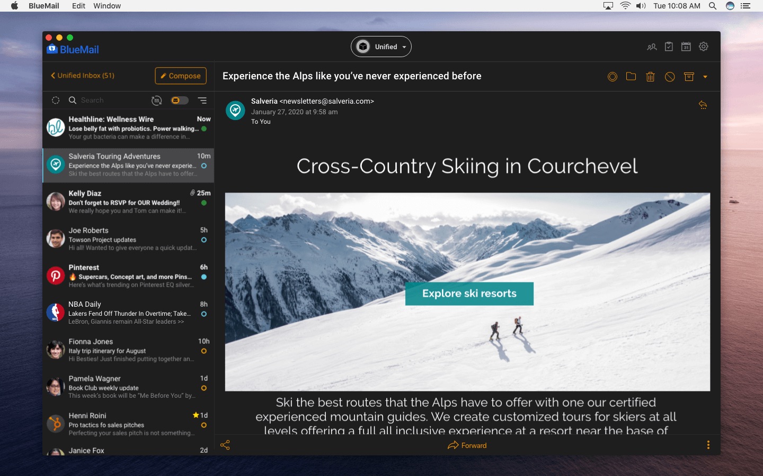Open the Window menu

(107, 6)
